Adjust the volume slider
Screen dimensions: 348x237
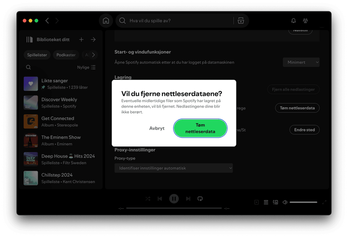[303, 202]
